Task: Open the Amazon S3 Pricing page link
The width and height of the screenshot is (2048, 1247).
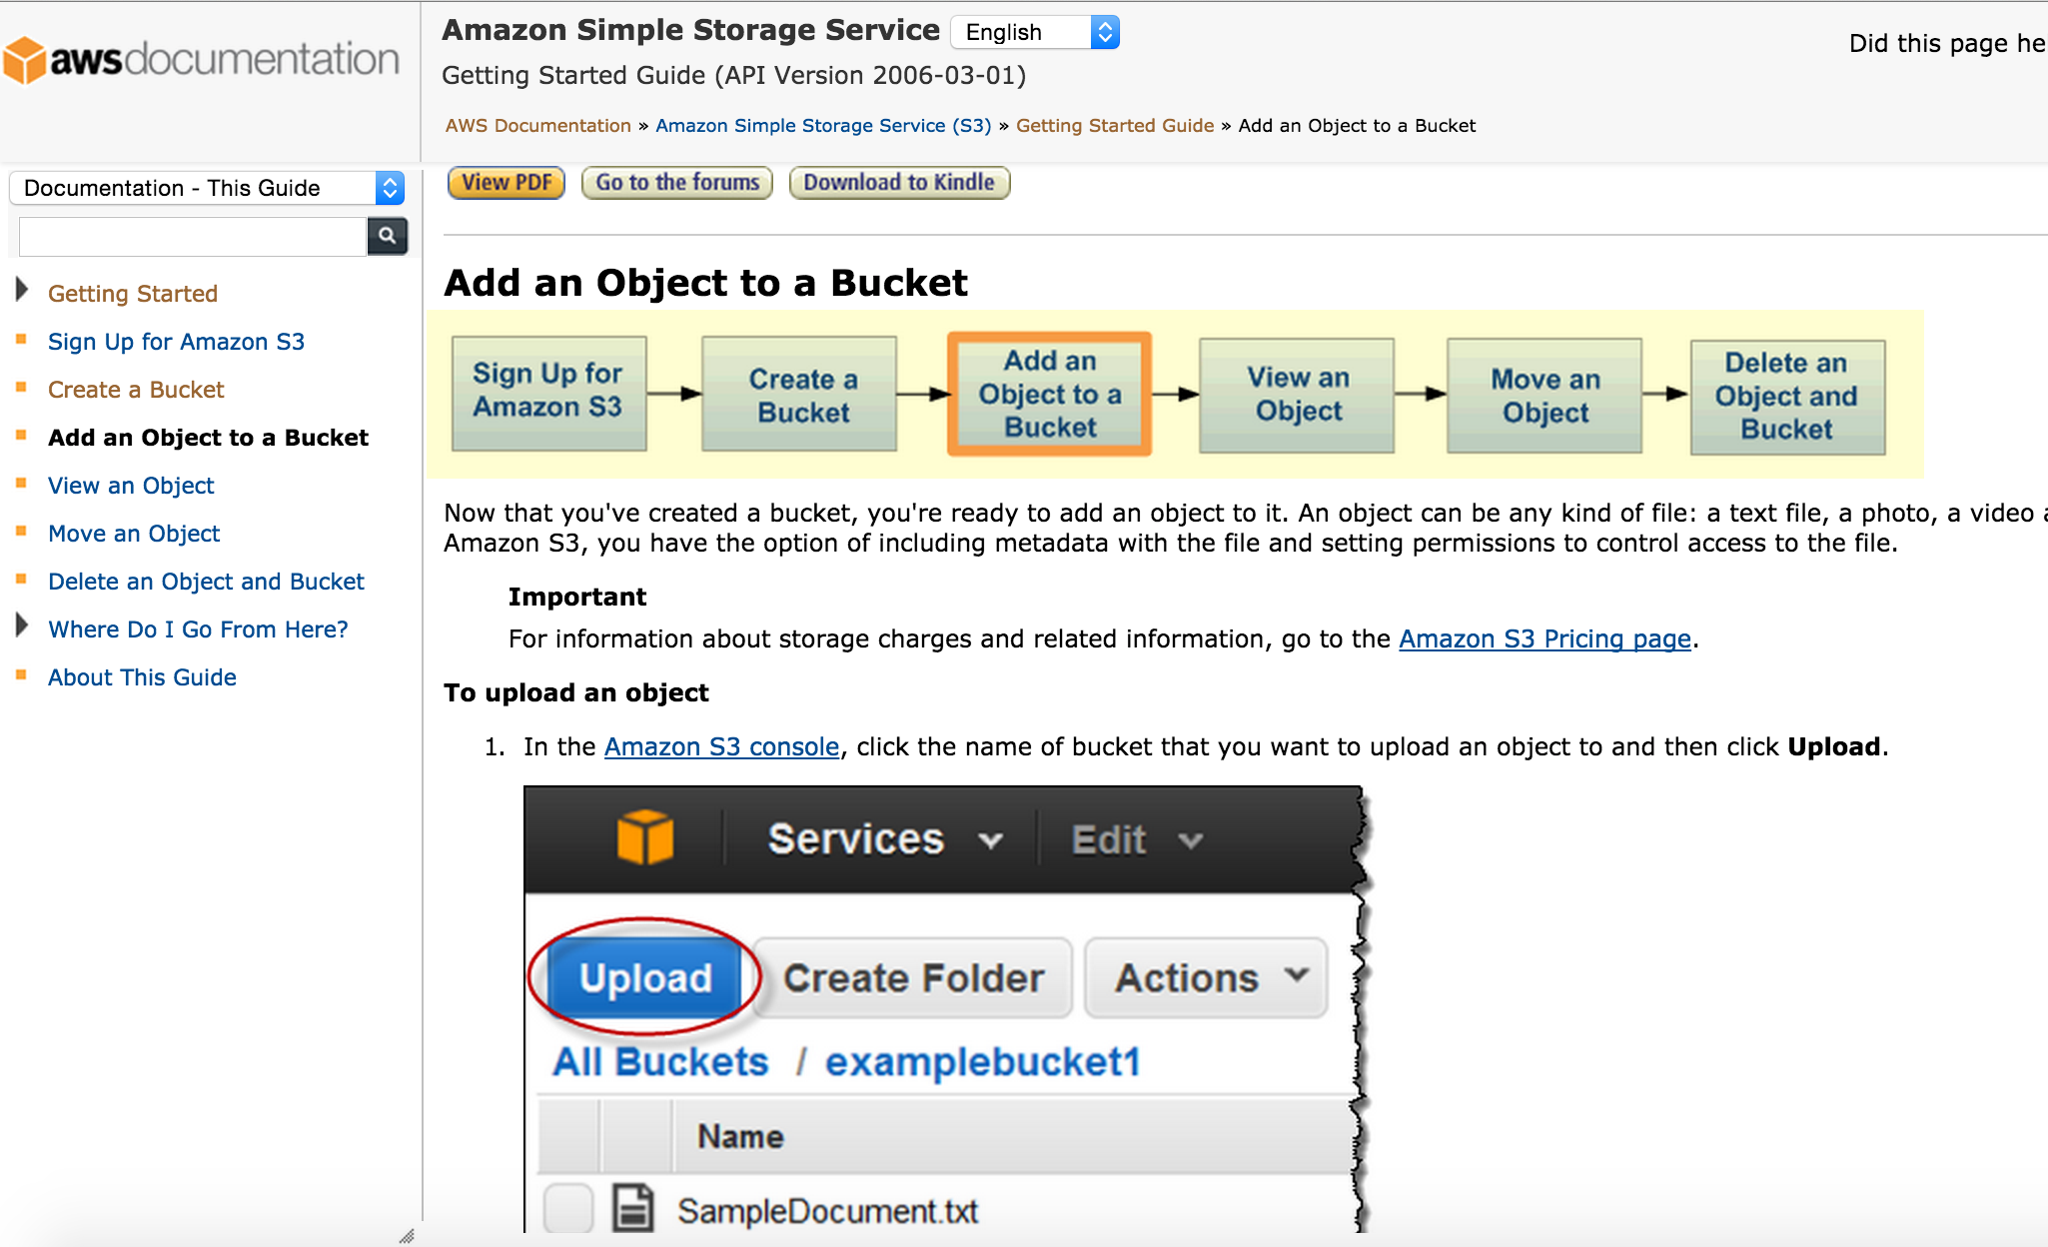Action: (1544, 638)
